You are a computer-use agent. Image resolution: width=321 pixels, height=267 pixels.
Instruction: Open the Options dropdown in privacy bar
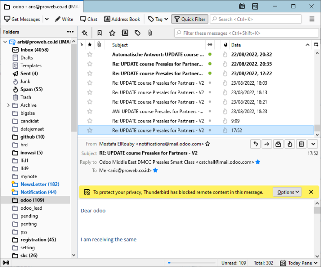(x=287, y=192)
